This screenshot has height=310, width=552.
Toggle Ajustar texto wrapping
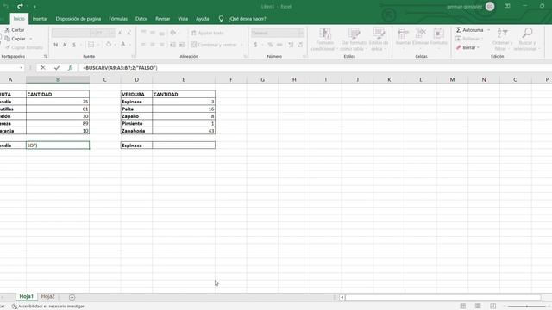[207, 33]
